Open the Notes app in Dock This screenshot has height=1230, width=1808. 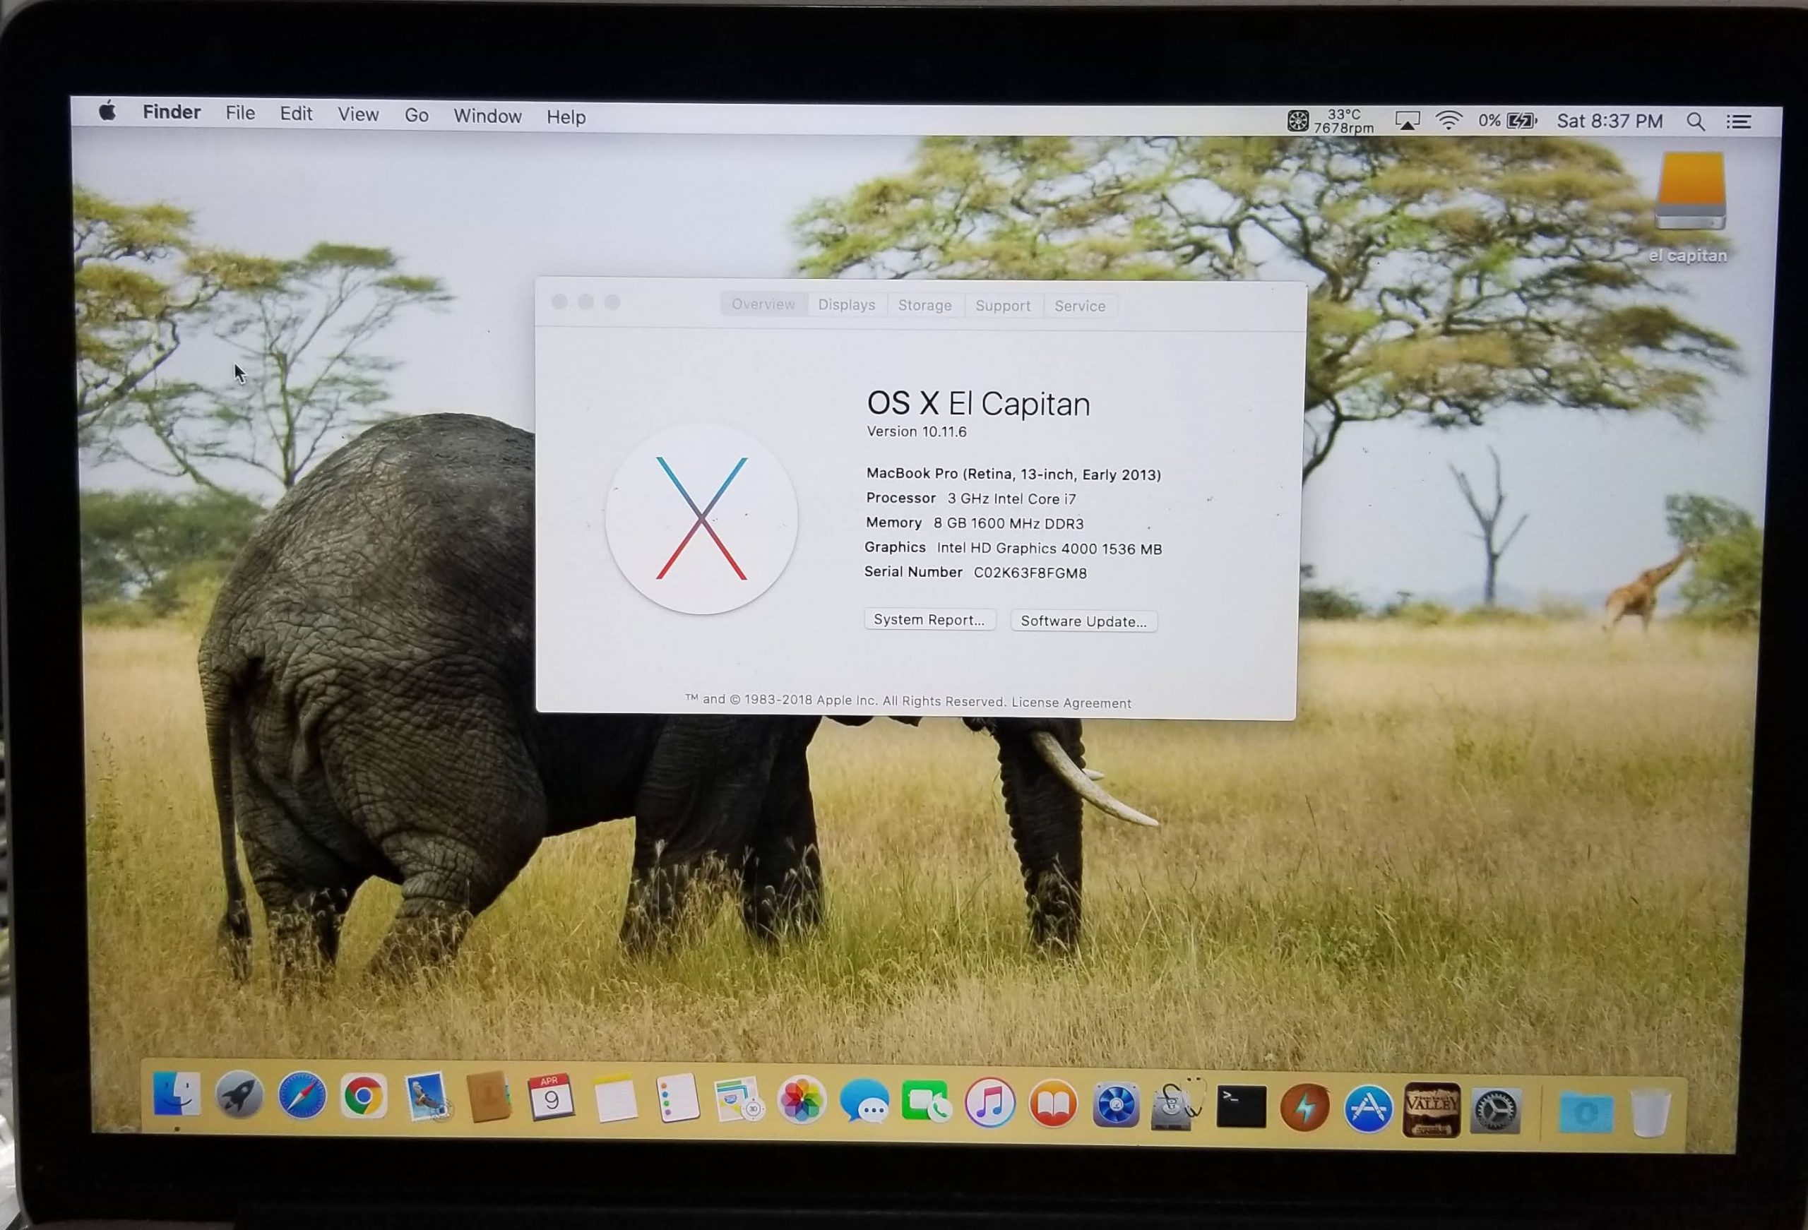pyautogui.click(x=614, y=1099)
